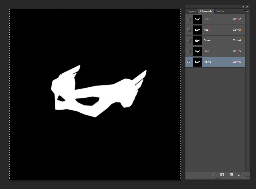Show the RGB composite channel
The height and width of the screenshot is (189, 256).
point(189,19)
